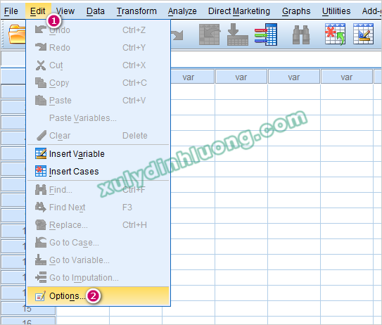
Task: Click Copy in the Edit menu
Action: [98, 82]
